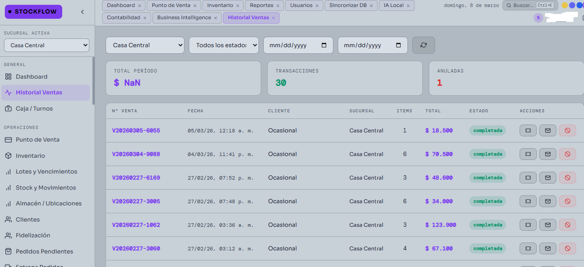Screen dimensions: 584x267
Task: Expand the Casa Central branch filter
Action: pyautogui.click(x=145, y=45)
